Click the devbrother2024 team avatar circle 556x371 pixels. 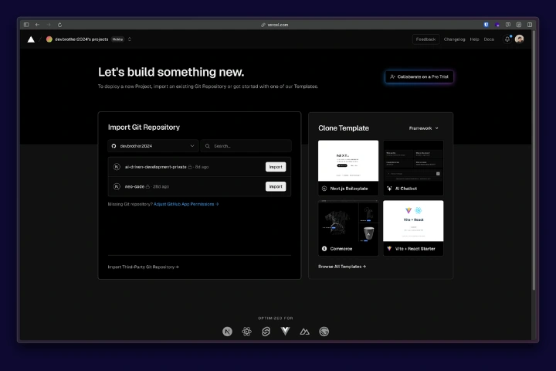click(49, 39)
